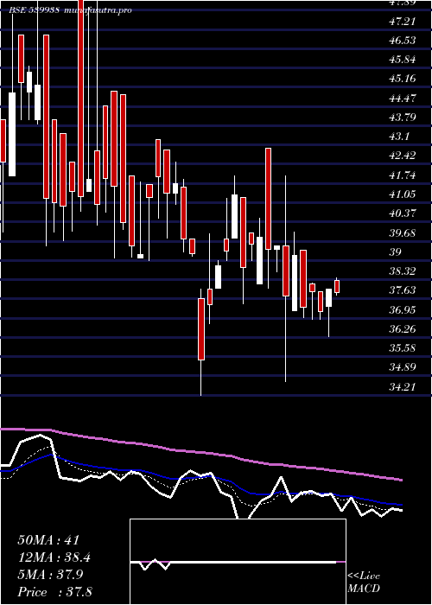Click the 40.37 price axis label
This screenshot has height=605, width=432.
coord(403,213)
